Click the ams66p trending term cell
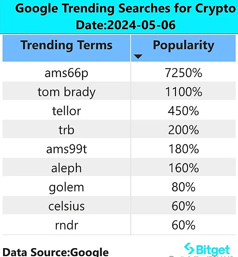 pos(66,73)
